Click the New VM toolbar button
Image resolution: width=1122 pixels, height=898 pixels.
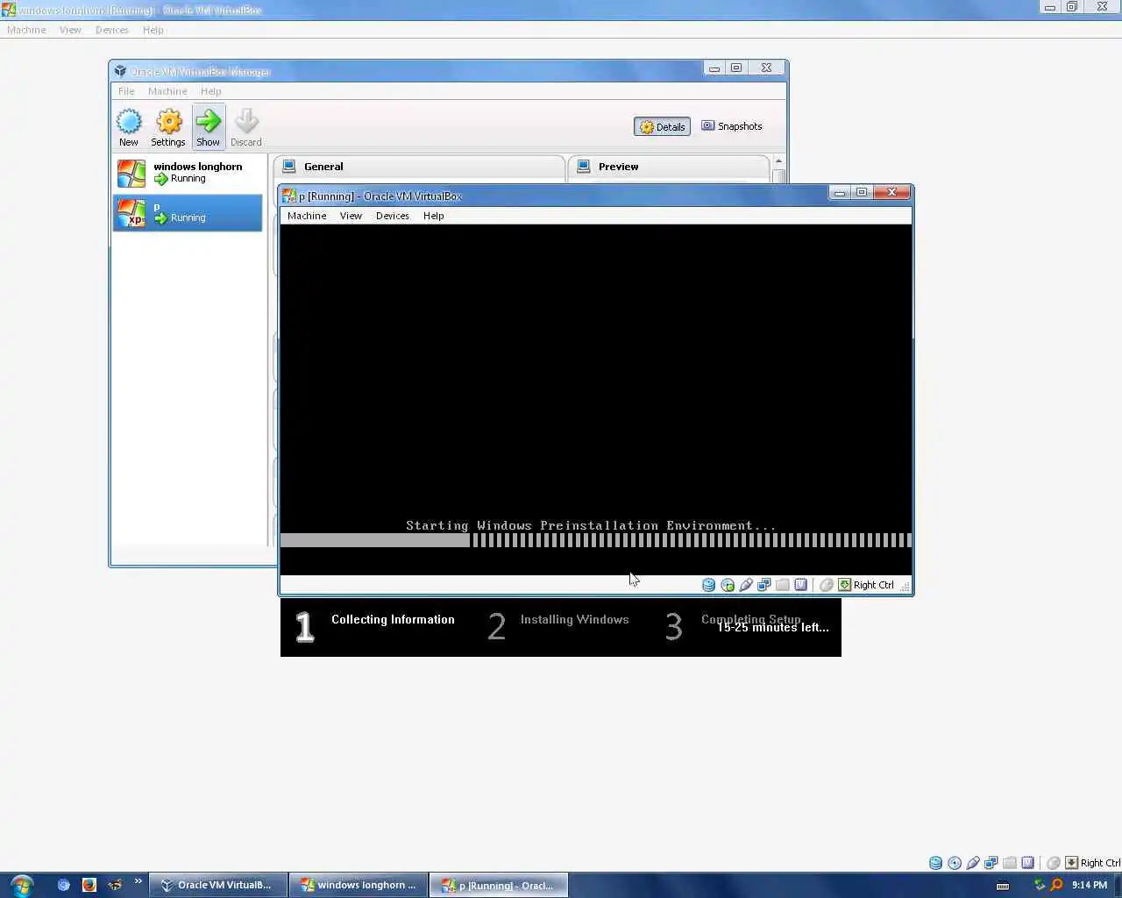(129, 127)
